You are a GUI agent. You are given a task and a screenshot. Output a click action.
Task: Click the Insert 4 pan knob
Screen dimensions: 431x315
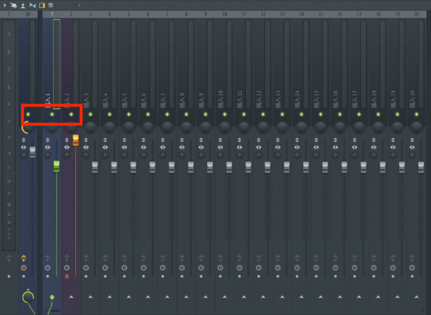(x=110, y=127)
